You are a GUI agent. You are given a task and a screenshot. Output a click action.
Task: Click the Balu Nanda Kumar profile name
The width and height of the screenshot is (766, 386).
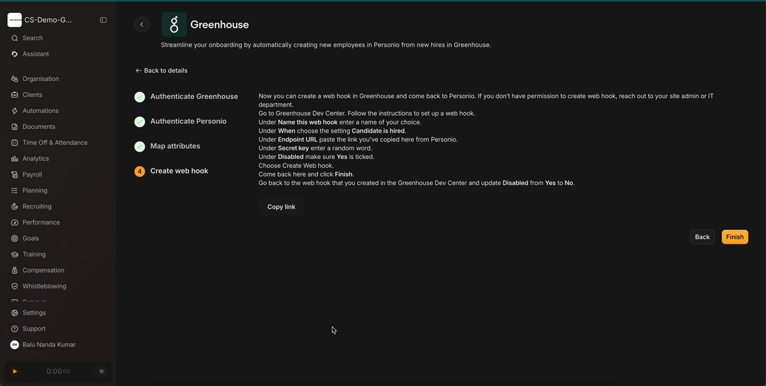pos(49,345)
